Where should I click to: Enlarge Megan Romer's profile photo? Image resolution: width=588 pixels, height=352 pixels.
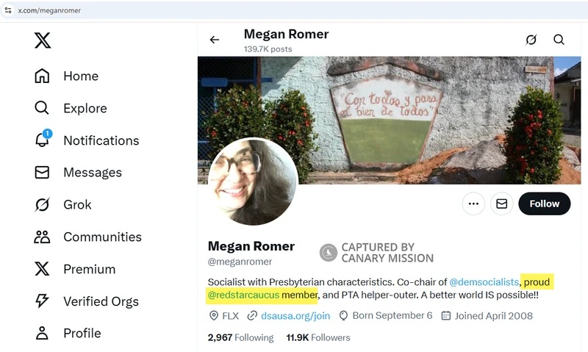[x=253, y=182]
